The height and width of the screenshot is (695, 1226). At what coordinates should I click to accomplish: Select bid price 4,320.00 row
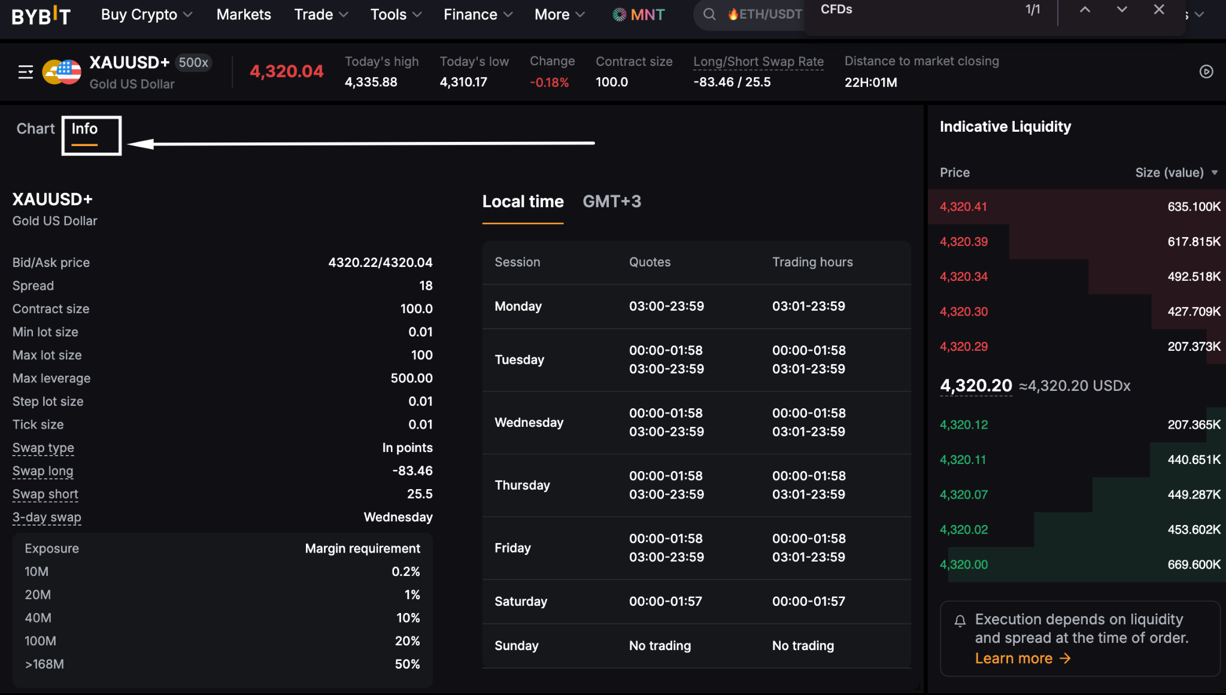click(1077, 565)
